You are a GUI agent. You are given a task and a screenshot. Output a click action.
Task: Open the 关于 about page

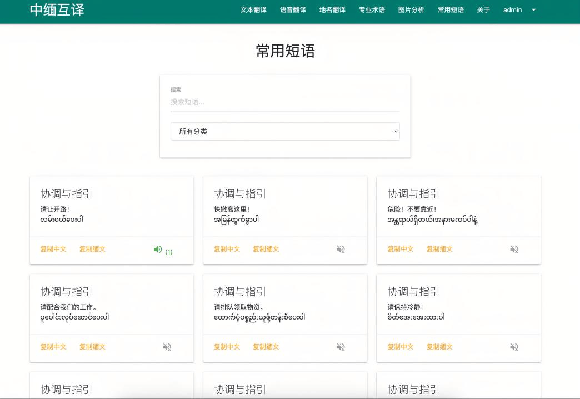483,10
